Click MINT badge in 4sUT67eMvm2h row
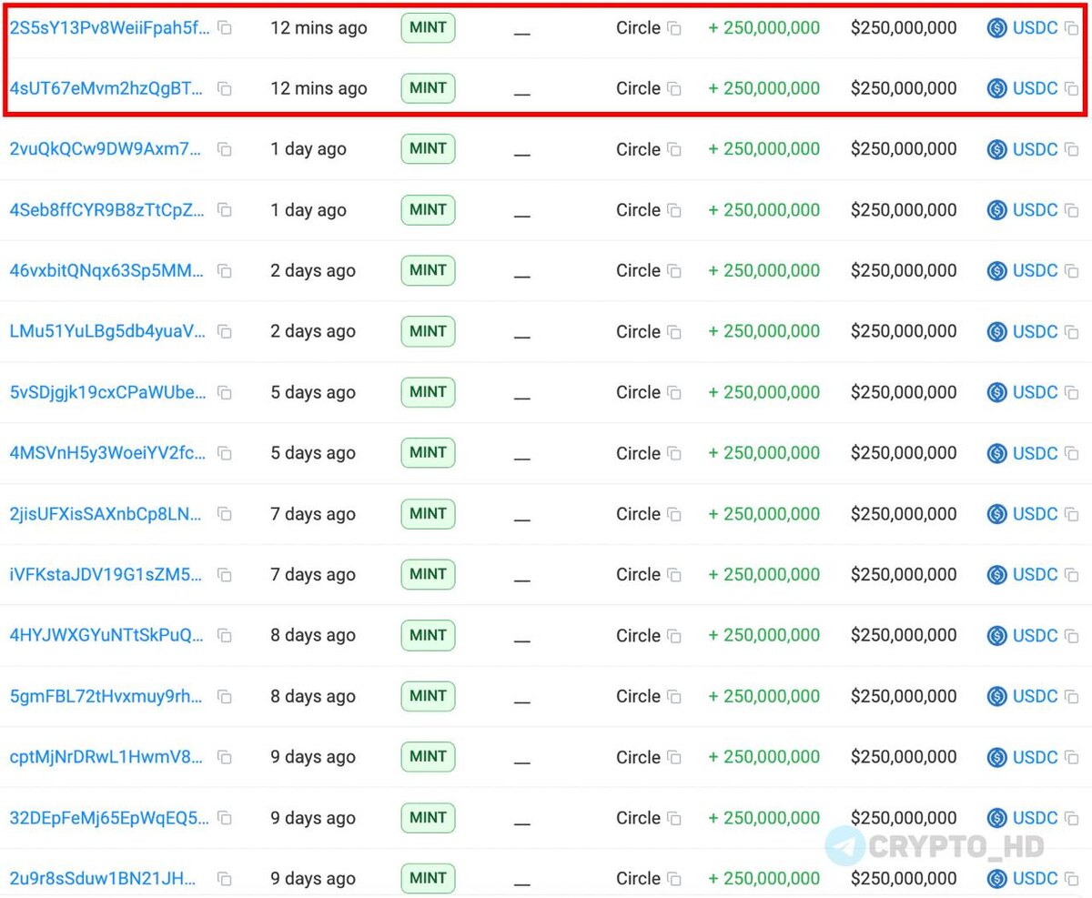Viewport: 1092px width, 898px height. point(428,88)
